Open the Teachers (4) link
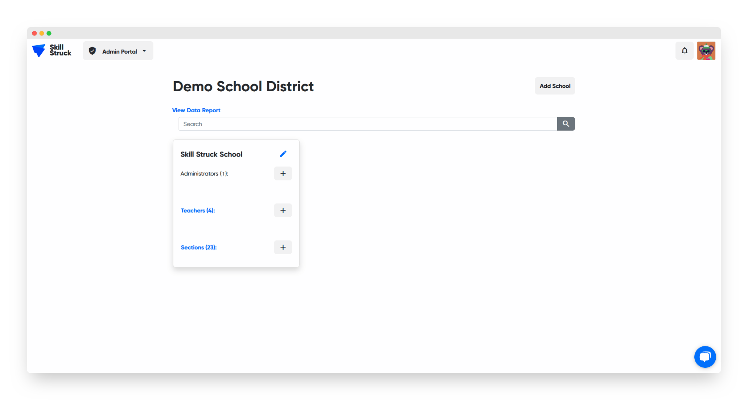The height and width of the screenshot is (400, 748). tap(198, 211)
